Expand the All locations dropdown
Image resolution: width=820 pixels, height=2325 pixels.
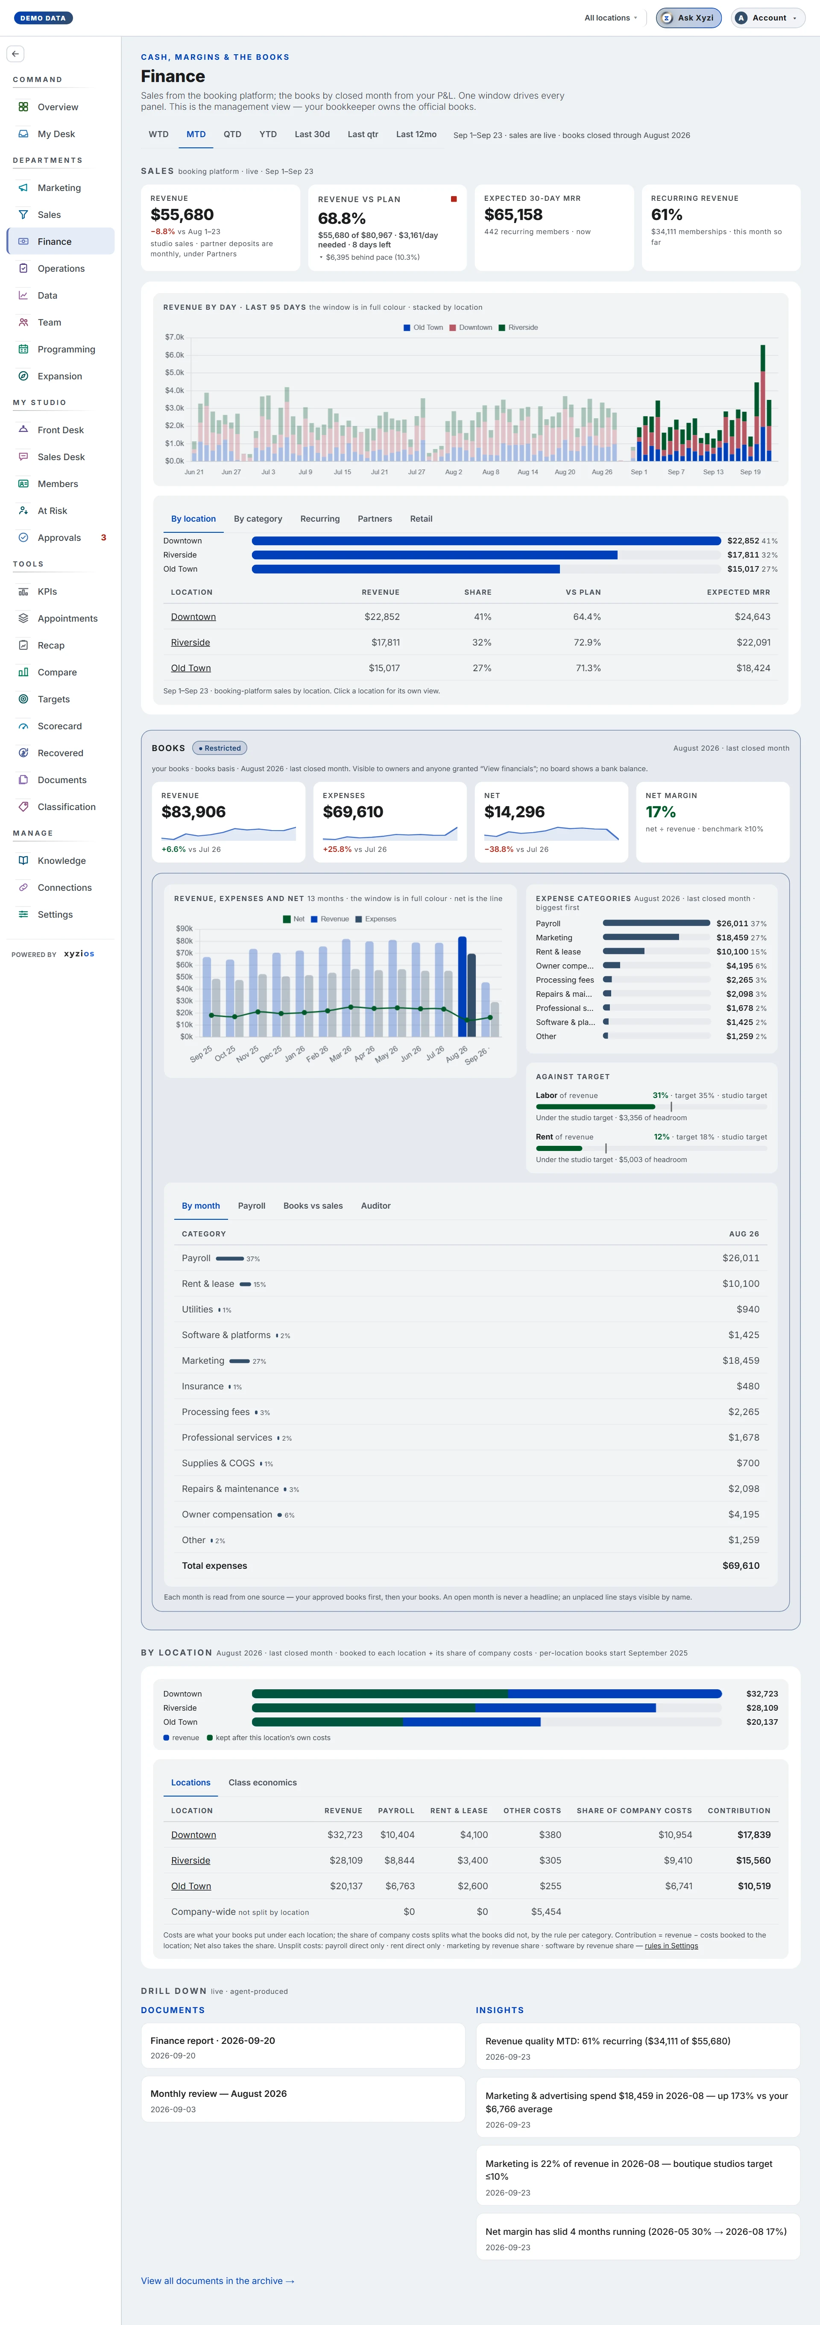[x=611, y=18]
